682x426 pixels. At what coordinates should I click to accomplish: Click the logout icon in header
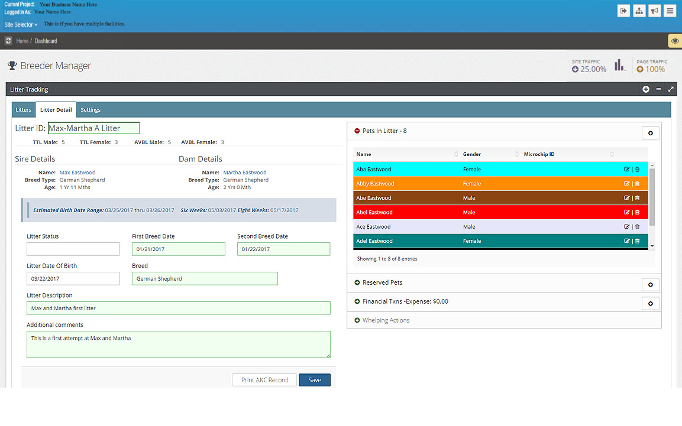(x=623, y=11)
